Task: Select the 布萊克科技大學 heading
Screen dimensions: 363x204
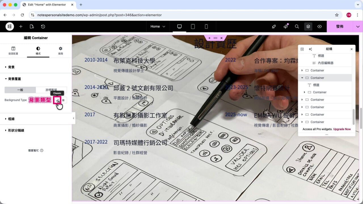Action: point(134,61)
